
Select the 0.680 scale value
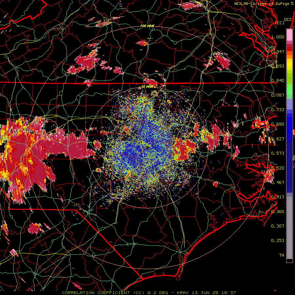click(x=278, y=124)
